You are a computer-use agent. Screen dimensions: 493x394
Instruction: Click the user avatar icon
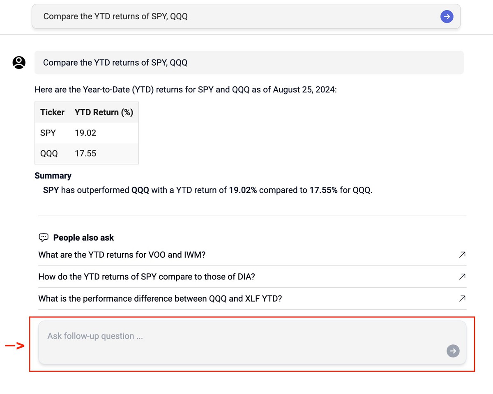(x=19, y=62)
